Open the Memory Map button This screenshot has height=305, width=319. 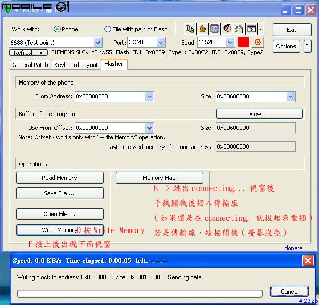pyautogui.click(x=159, y=178)
